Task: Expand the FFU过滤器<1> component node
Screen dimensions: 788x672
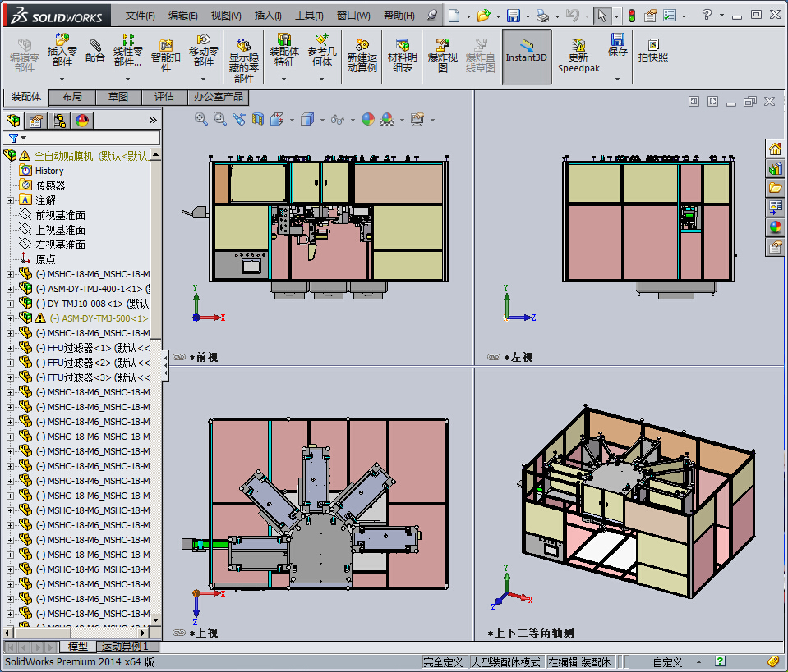Action: [x=10, y=348]
